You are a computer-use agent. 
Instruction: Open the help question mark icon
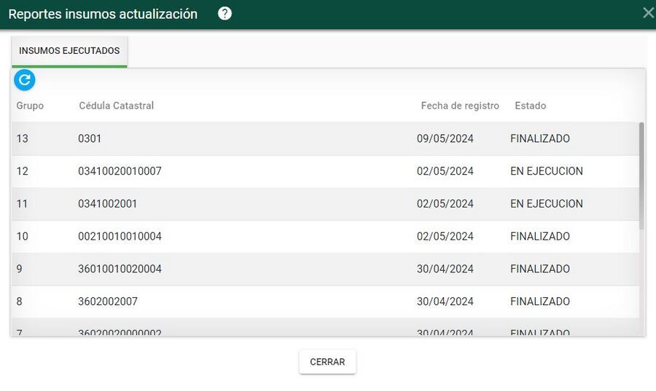tap(224, 14)
